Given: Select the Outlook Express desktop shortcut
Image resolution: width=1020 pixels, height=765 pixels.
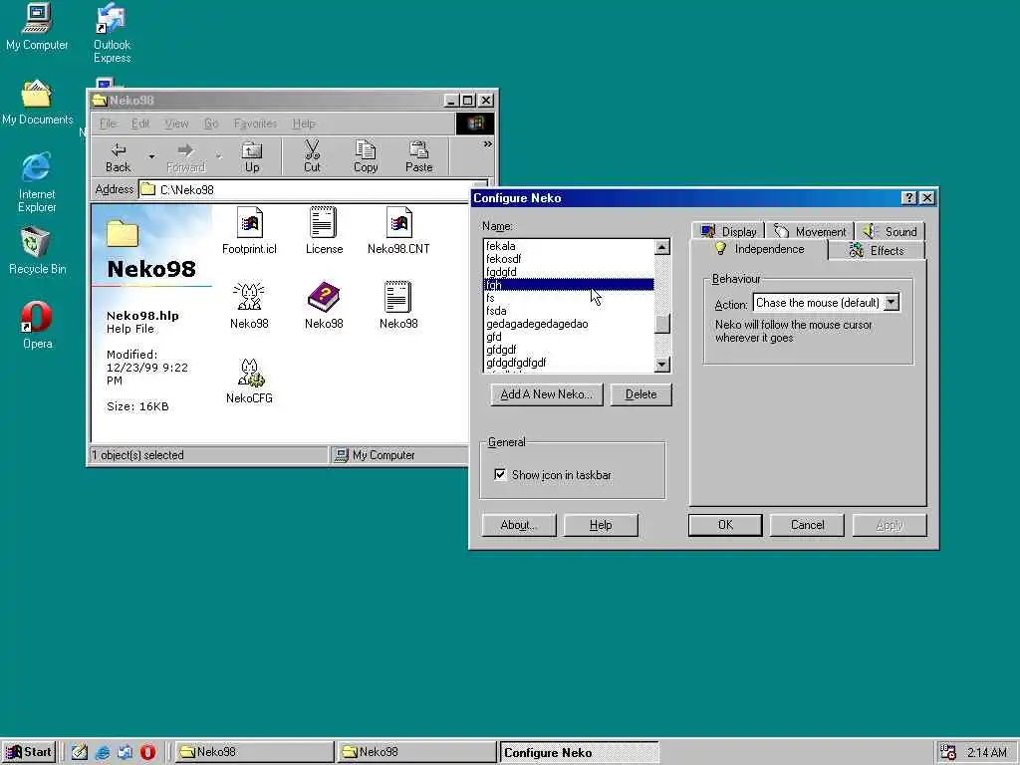Looking at the screenshot, I should pyautogui.click(x=112, y=33).
